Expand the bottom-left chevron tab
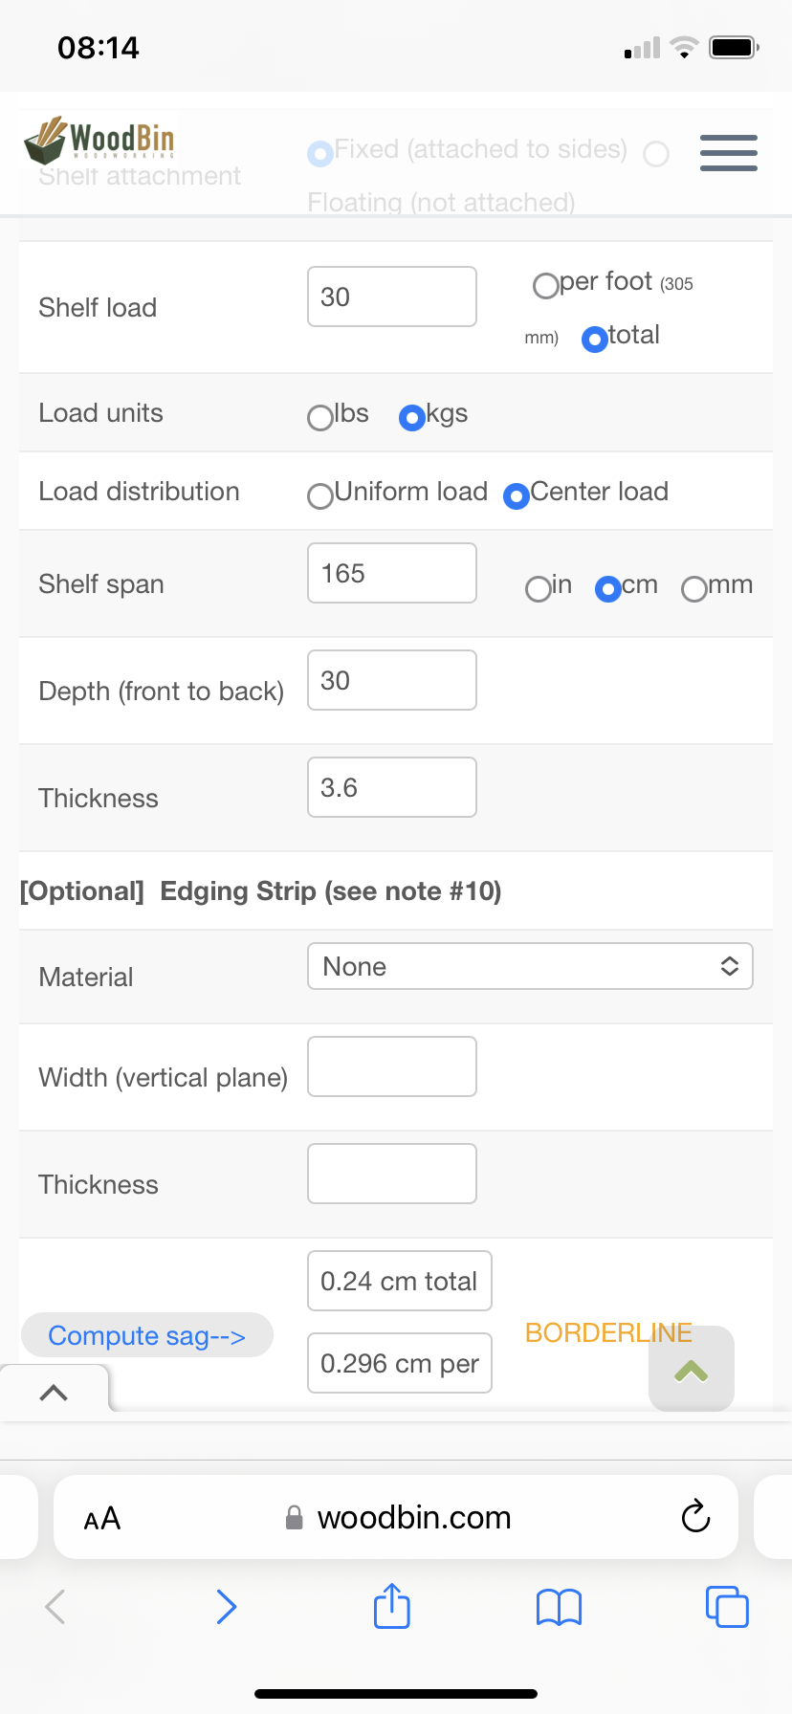Screen dimensions: 792x1714 [55, 1392]
